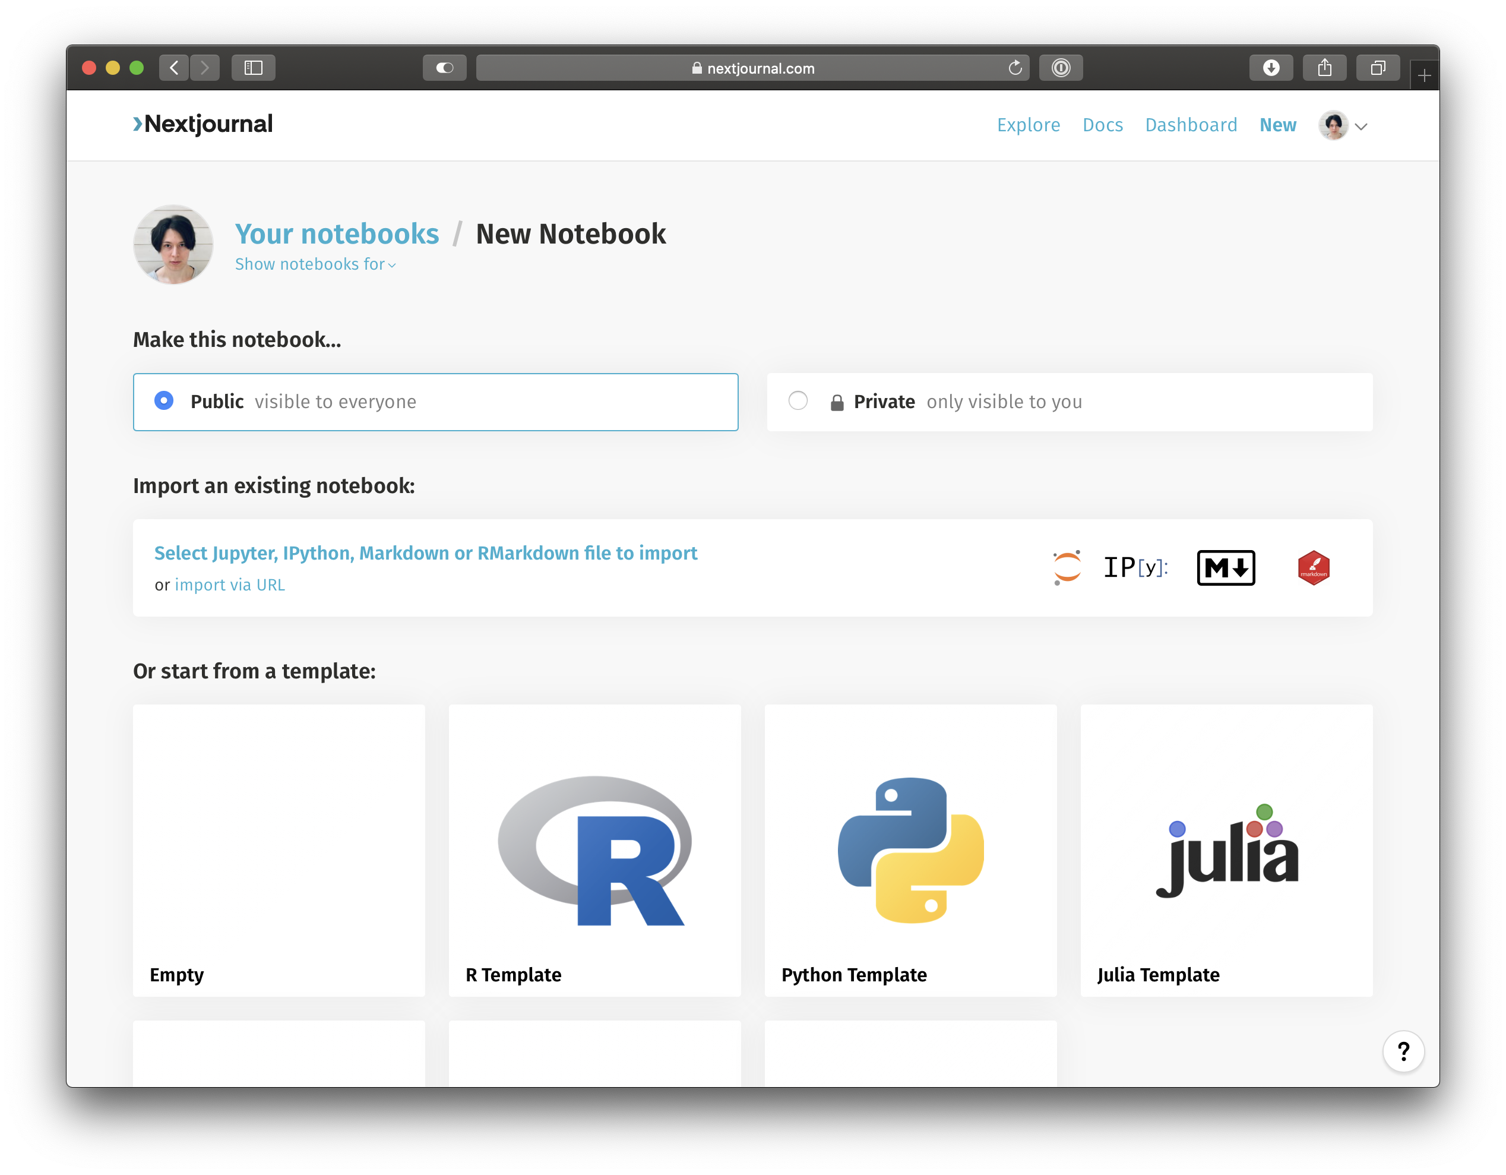
Task: Open the Share icon in Safari toolbar
Action: coord(1324,68)
